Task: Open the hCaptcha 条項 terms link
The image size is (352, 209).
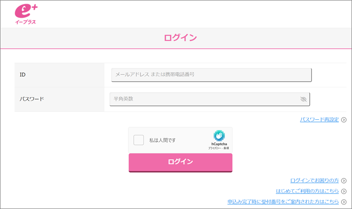Action: pyautogui.click(x=226, y=148)
